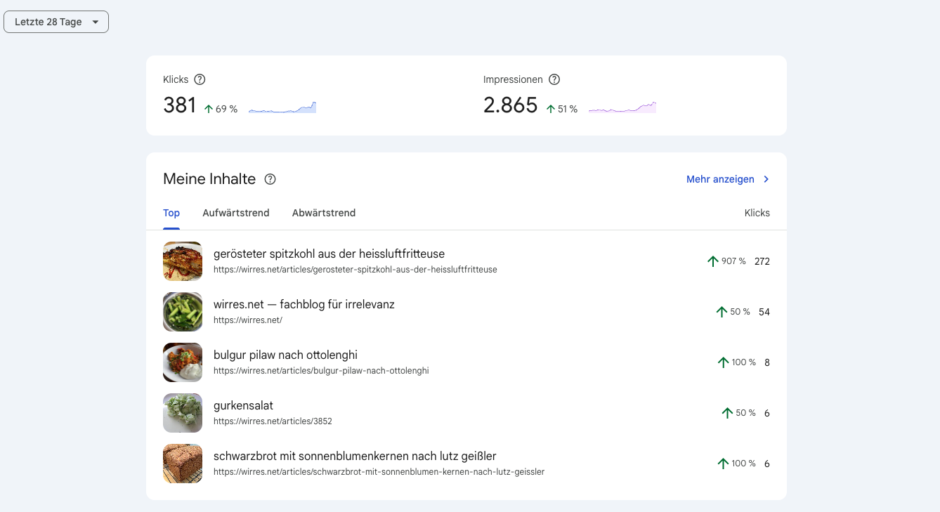This screenshot has height=512, width=940.
Task: Open Mehr anzeigen link
Action: pyautogui.click(x=720, y=179)
